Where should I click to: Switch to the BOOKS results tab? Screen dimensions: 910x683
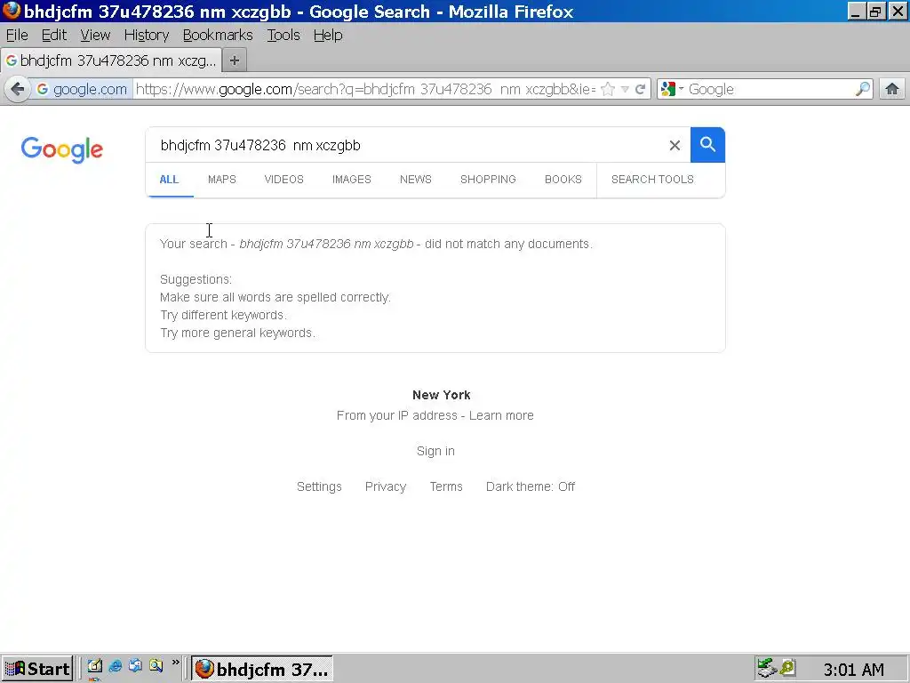[563, 180]
